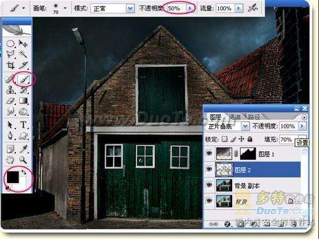Select the 图层 1 layer name
The height and width of the screenshot is (239, 319).
[x=266, y=154]
